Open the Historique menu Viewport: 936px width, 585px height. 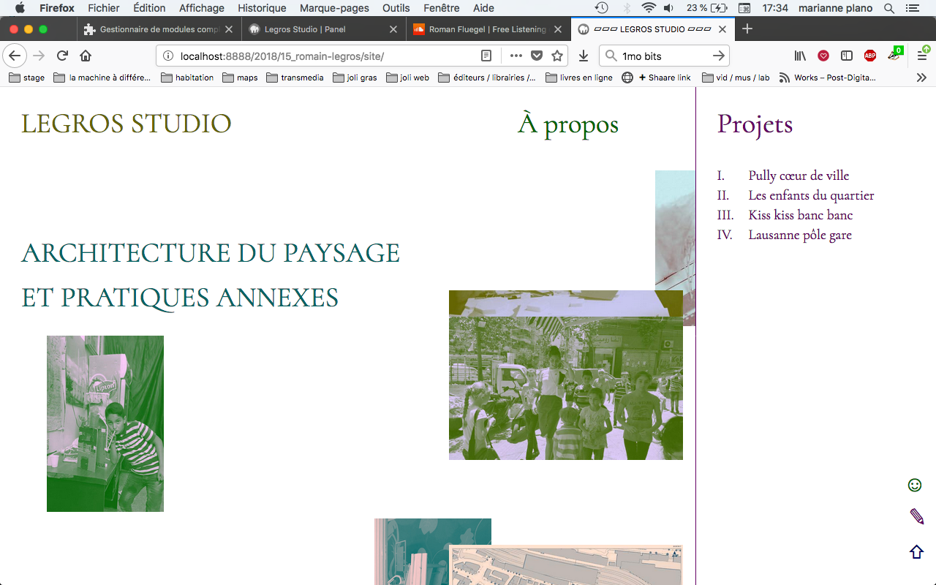tap(262, 8)
